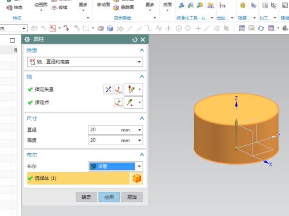The height and width of the screenshot is (216, 289).
Task: Click the reverse direction icon beside 指定矢量
Action: pos(108,89)
